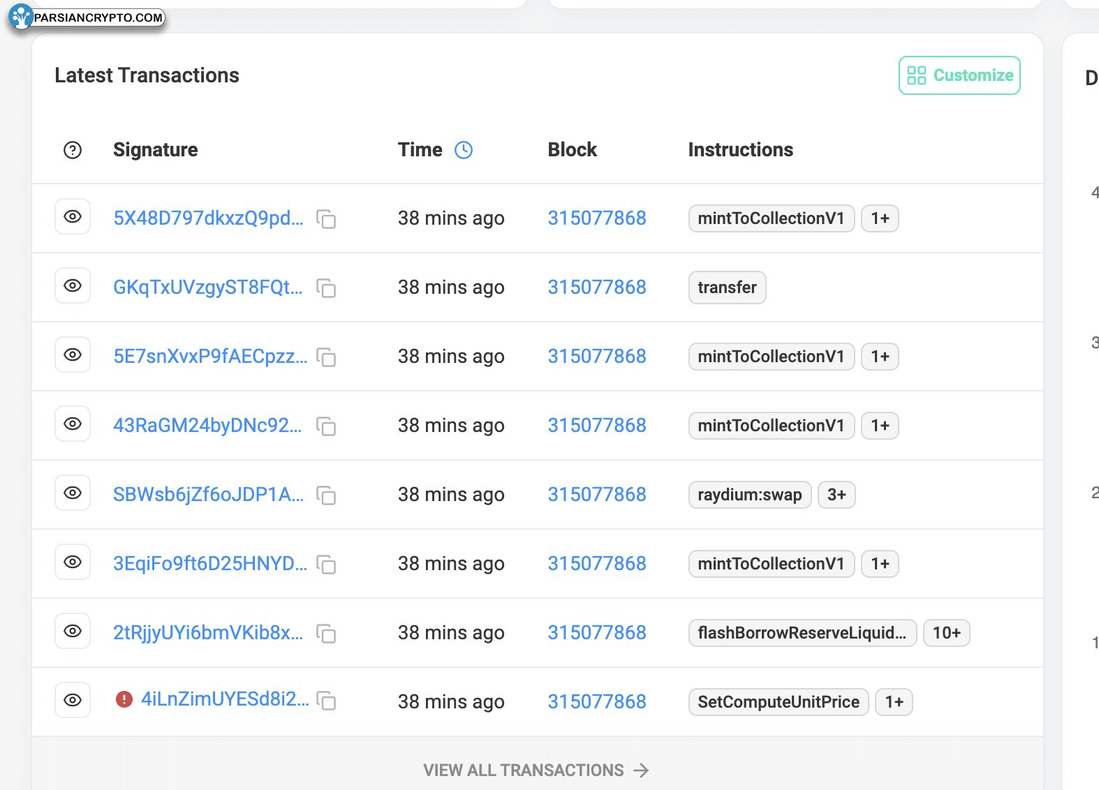The image size is (1099, 790).
Task: Click mintToCollectionV1 tag on 43RaGM24byDNc92 row
Action: pos(772,426)
